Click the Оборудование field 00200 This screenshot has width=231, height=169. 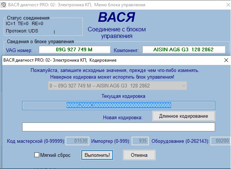click(221, 141)
